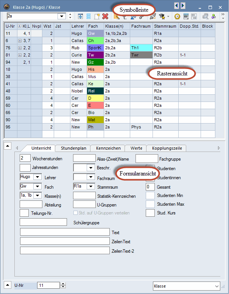This screenshot has height=294, width=229.
Task: Open the clock timetable icon in toolbar
Action: (177, 16)
